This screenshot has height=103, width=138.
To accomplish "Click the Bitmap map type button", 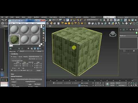I will pyautogui.click(x=39, y=51).
